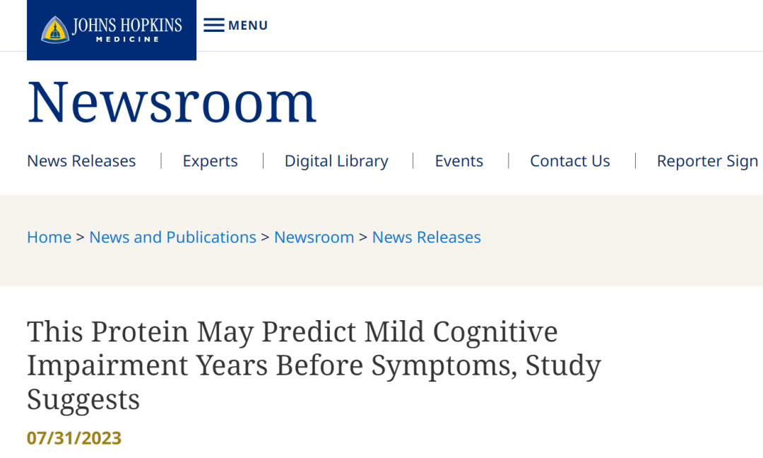Image resolution: width=763 pixels, height=458 pixels.
Task: Follow the Home breadcrumb link
Action: pos(49,237)
